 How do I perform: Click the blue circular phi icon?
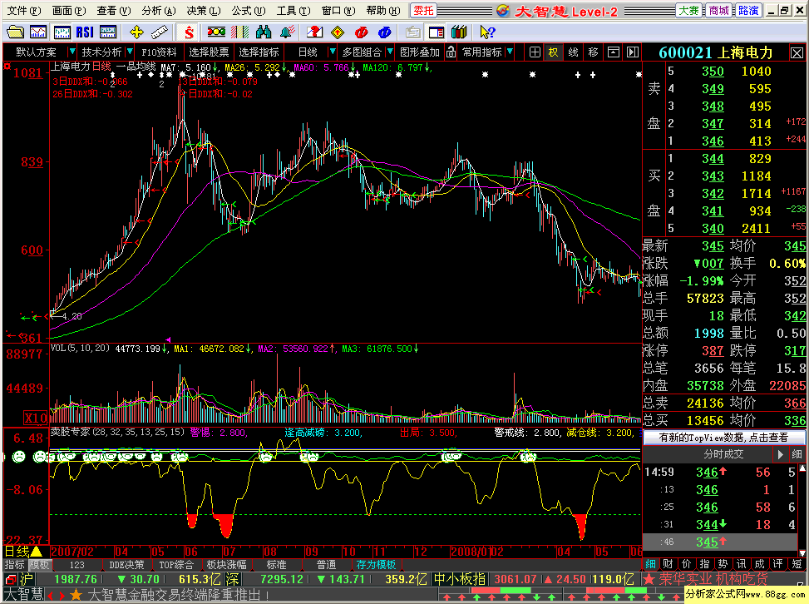pyautogui.click(x=384, y=32)
